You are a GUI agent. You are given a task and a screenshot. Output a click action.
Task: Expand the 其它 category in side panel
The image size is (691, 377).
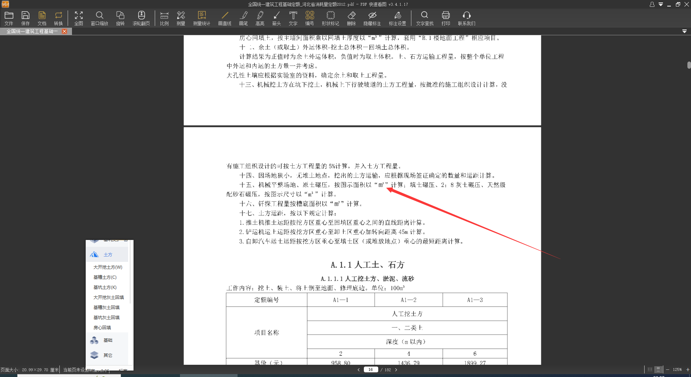pyautogui.click(x=108, y=355)
